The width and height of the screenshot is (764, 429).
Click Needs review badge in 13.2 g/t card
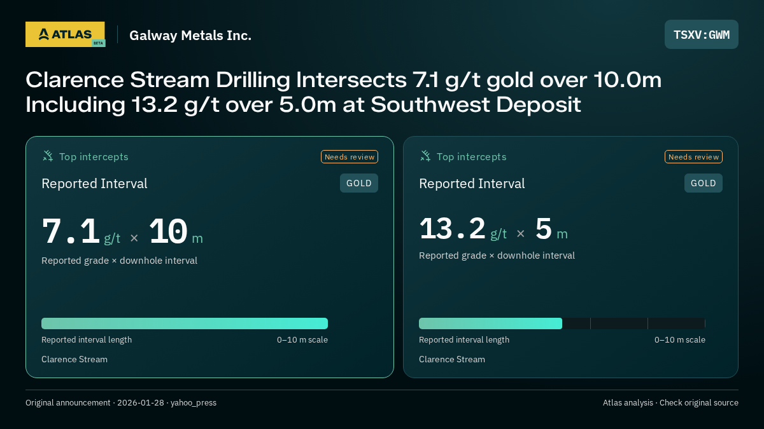694,156
